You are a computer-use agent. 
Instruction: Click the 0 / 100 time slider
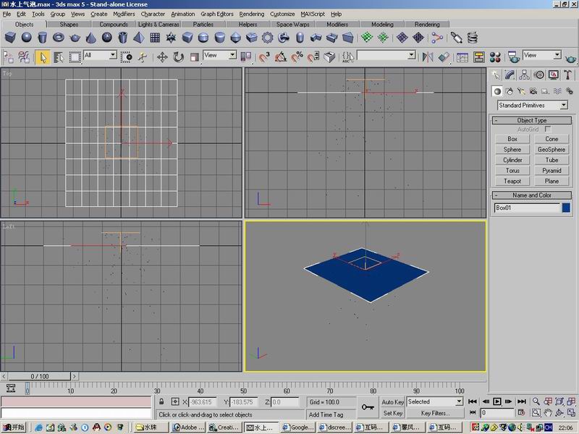[x=40, y=376]
